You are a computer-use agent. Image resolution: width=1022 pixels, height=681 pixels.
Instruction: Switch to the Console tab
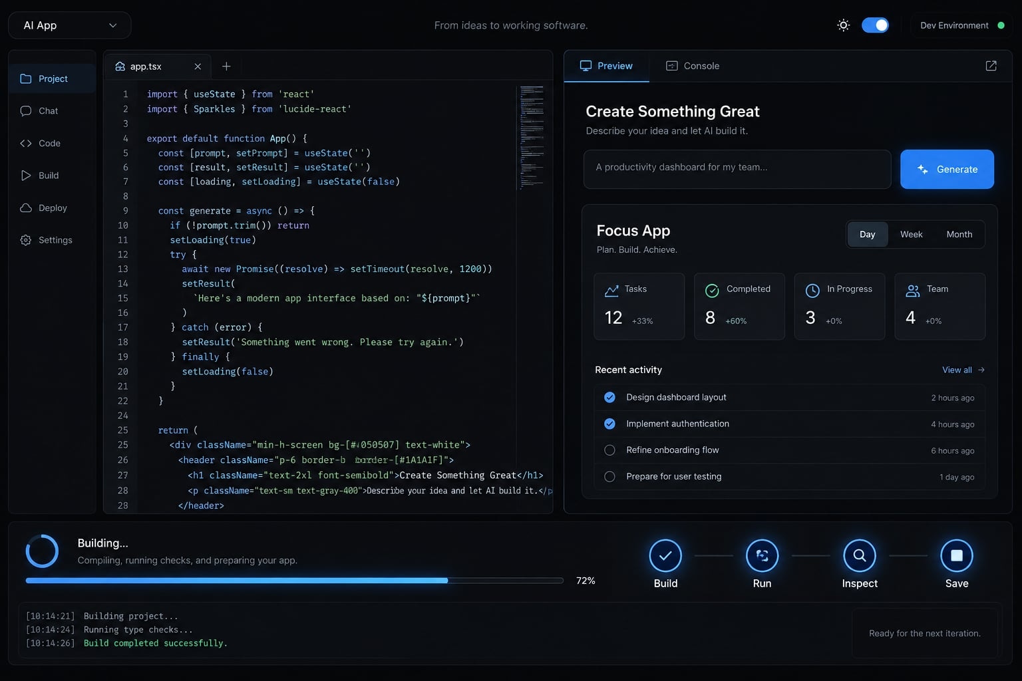coord(693,66)
